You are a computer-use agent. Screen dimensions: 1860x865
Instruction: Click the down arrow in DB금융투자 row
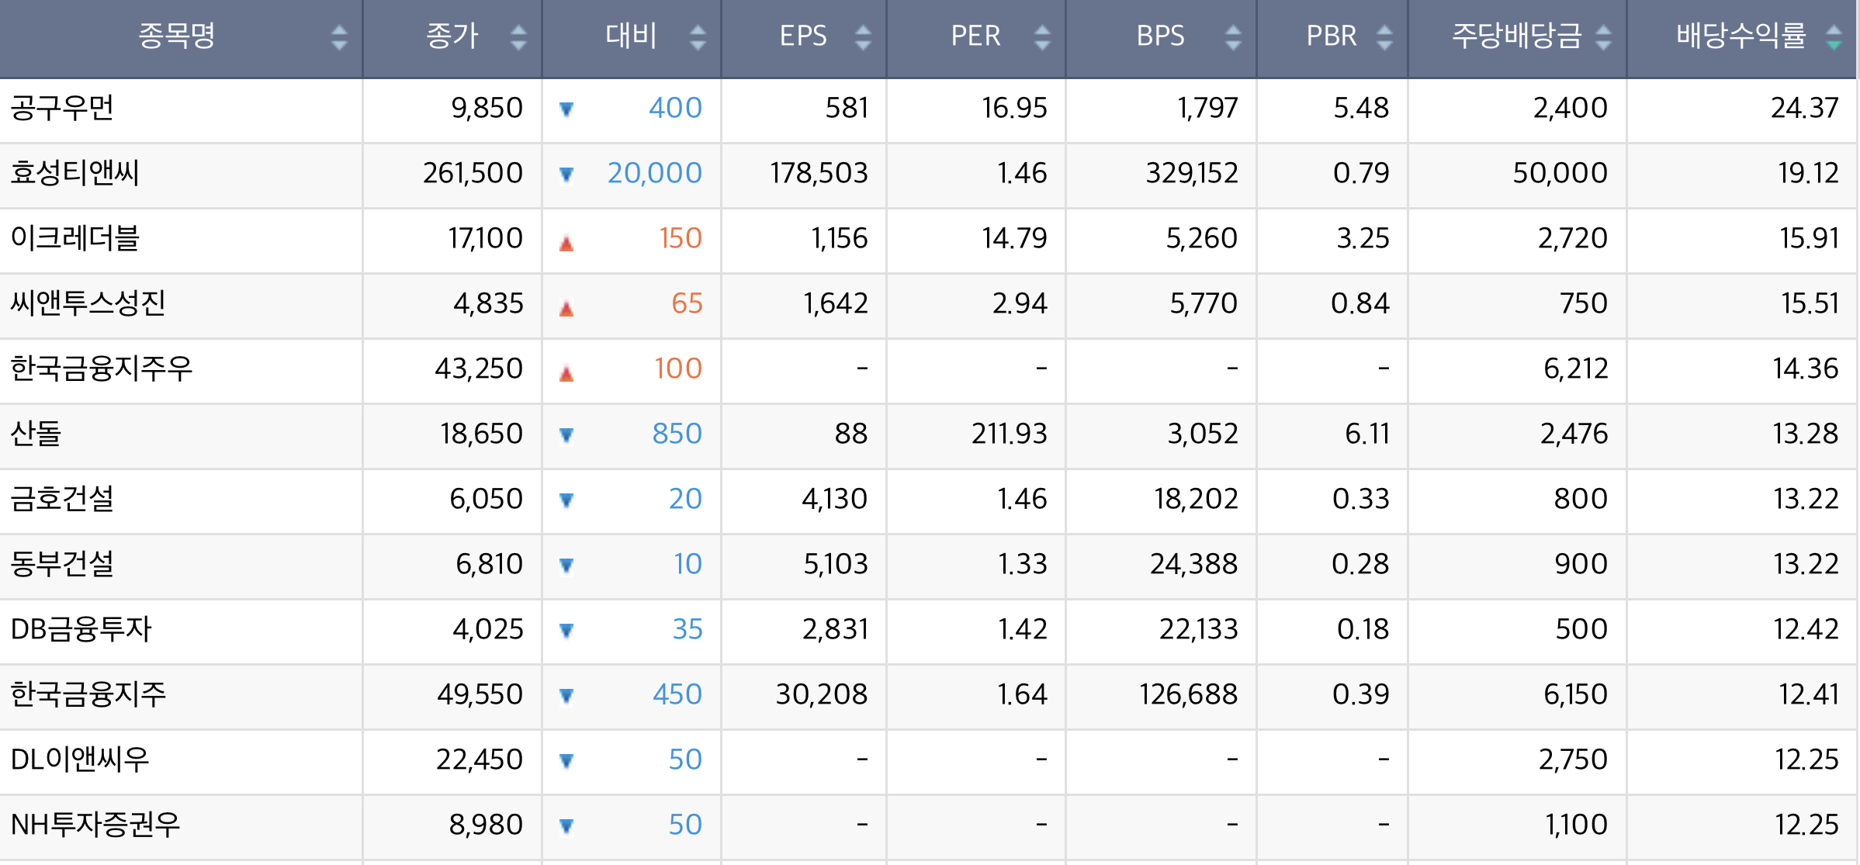click(566, 631)
